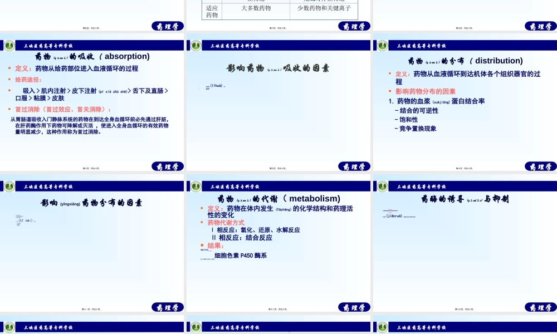The width and height of the screenshot is (557, 334).
Task: Click the 药理学 badge on the absorption slide
Action: [x=168, y=166]
